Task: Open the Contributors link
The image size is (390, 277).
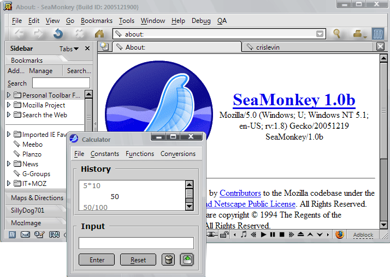Action: (240, 193)
